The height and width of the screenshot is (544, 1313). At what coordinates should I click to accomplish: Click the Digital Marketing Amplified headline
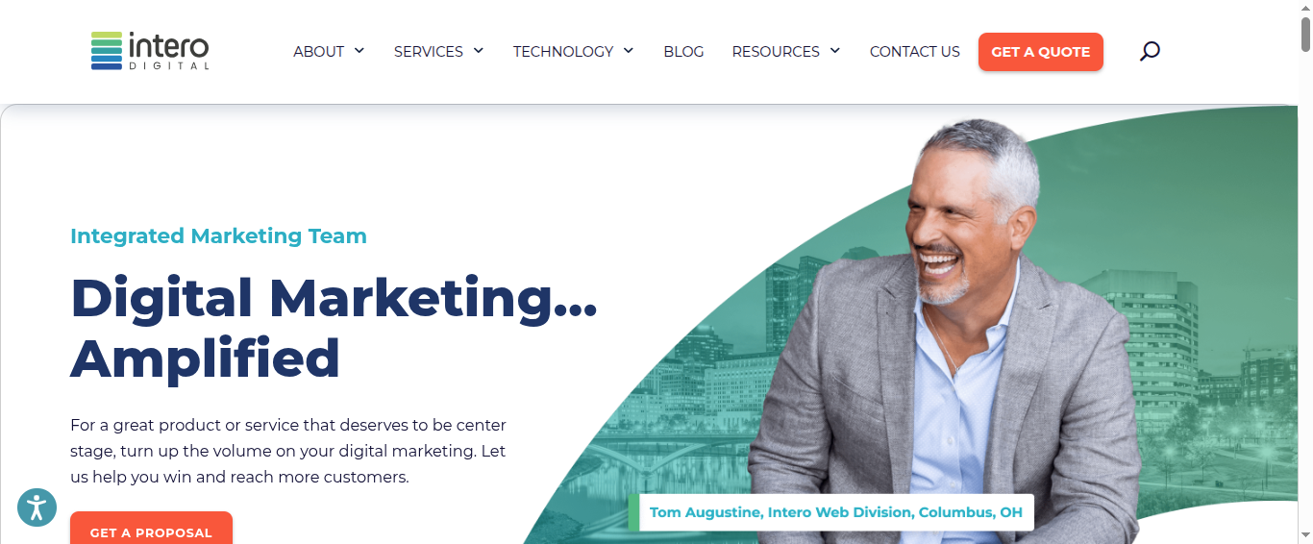click(334, 327)
